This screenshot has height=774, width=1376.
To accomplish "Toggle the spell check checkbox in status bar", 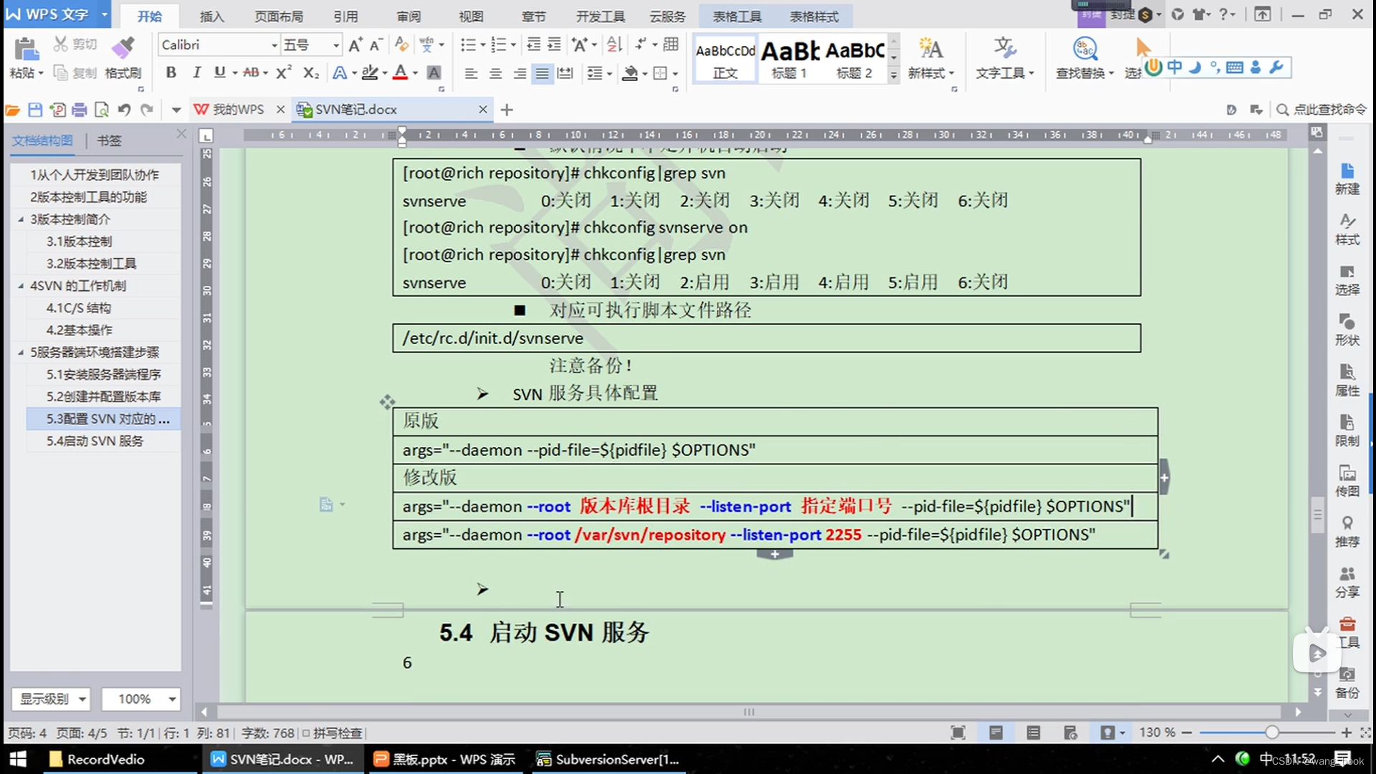I will click(x=306, y=733).
